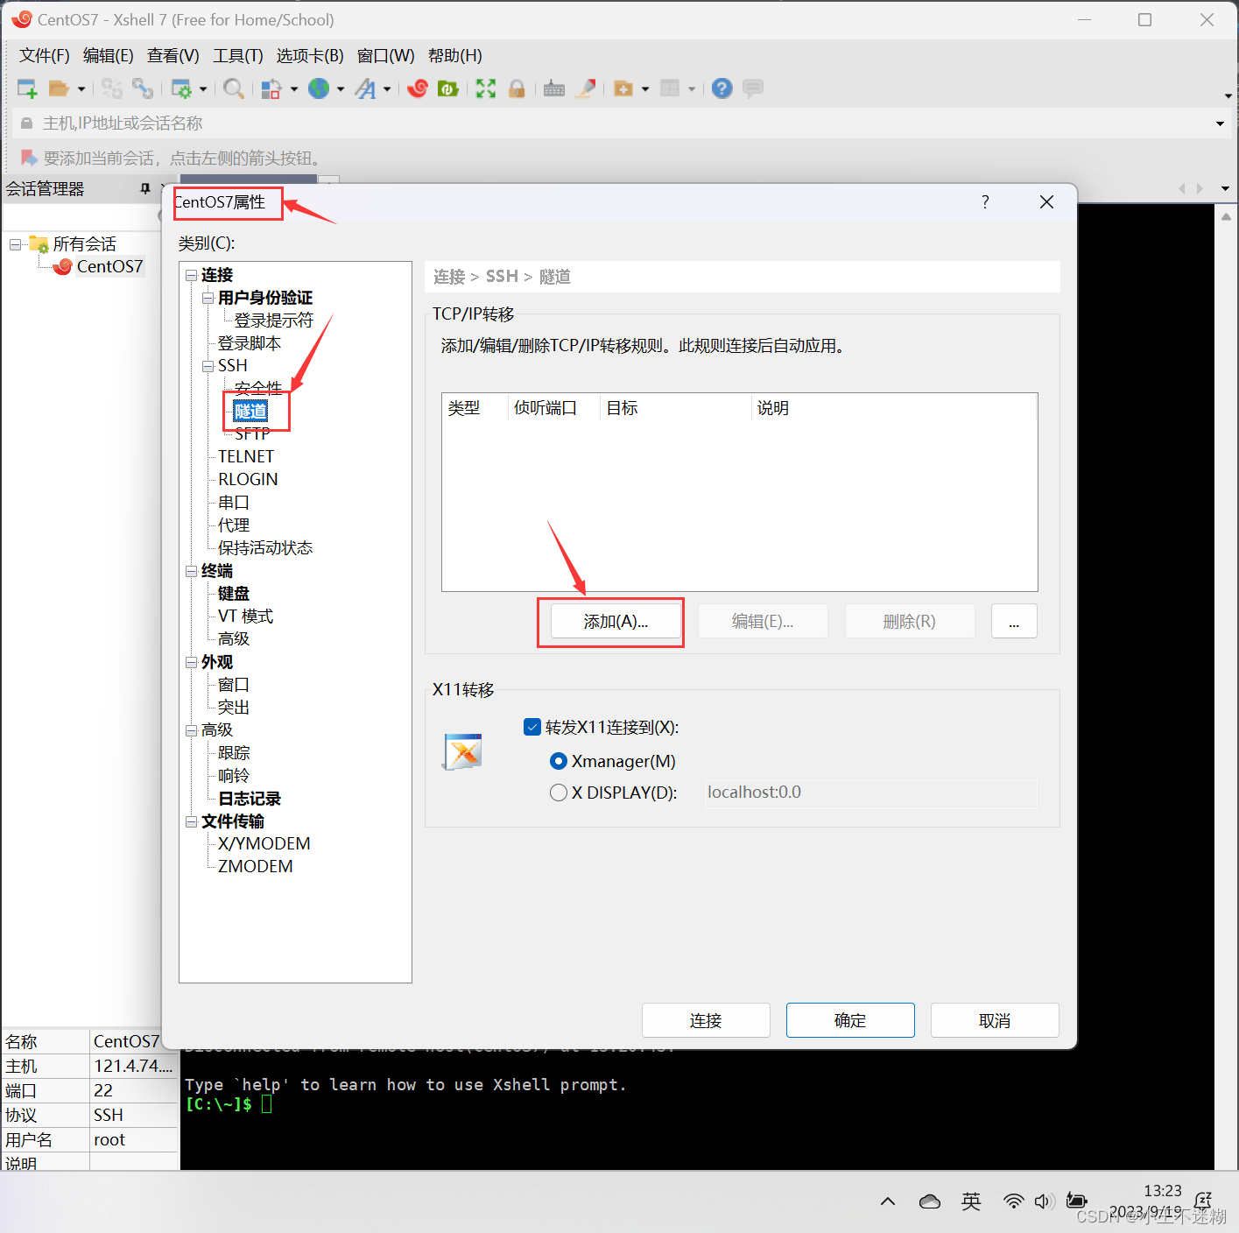Click dialog help question mark

(x=985, y=202)
